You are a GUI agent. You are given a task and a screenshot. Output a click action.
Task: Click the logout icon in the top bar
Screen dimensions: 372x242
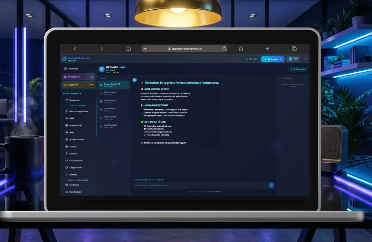pyautogui.click(x=305, y=59)
